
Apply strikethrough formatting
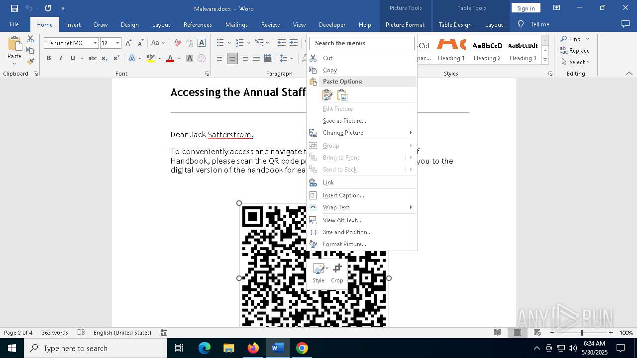point(93,58)
